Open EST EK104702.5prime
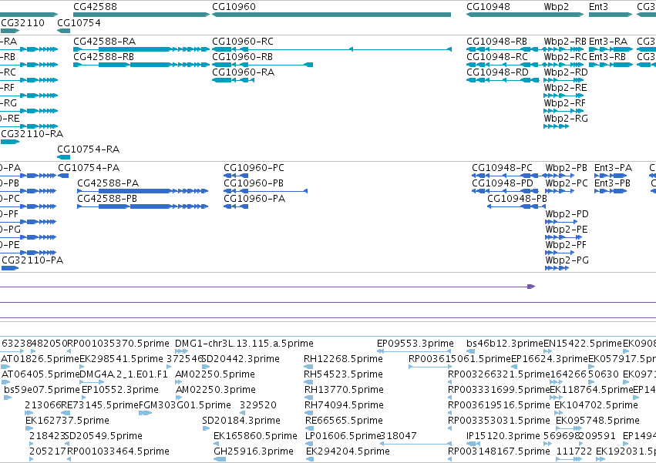Image resolution: width=656 pixels, height=463 pixels. tap(596, 406)
